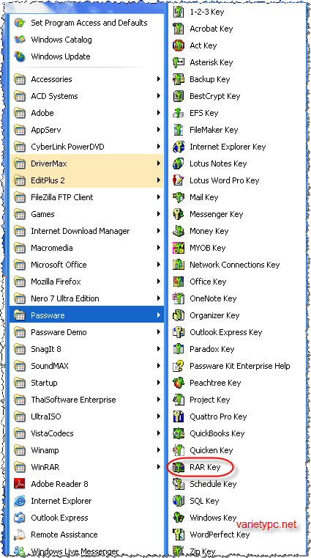Image resolution: width=311 pixels, height=558 pixels.
Task: Launch Outlook Express from the programs list
Action: pos(86,518)
